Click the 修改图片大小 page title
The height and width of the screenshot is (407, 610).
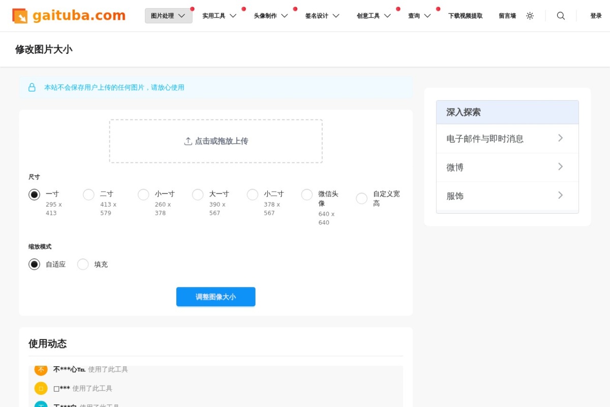tap(44, 49)
